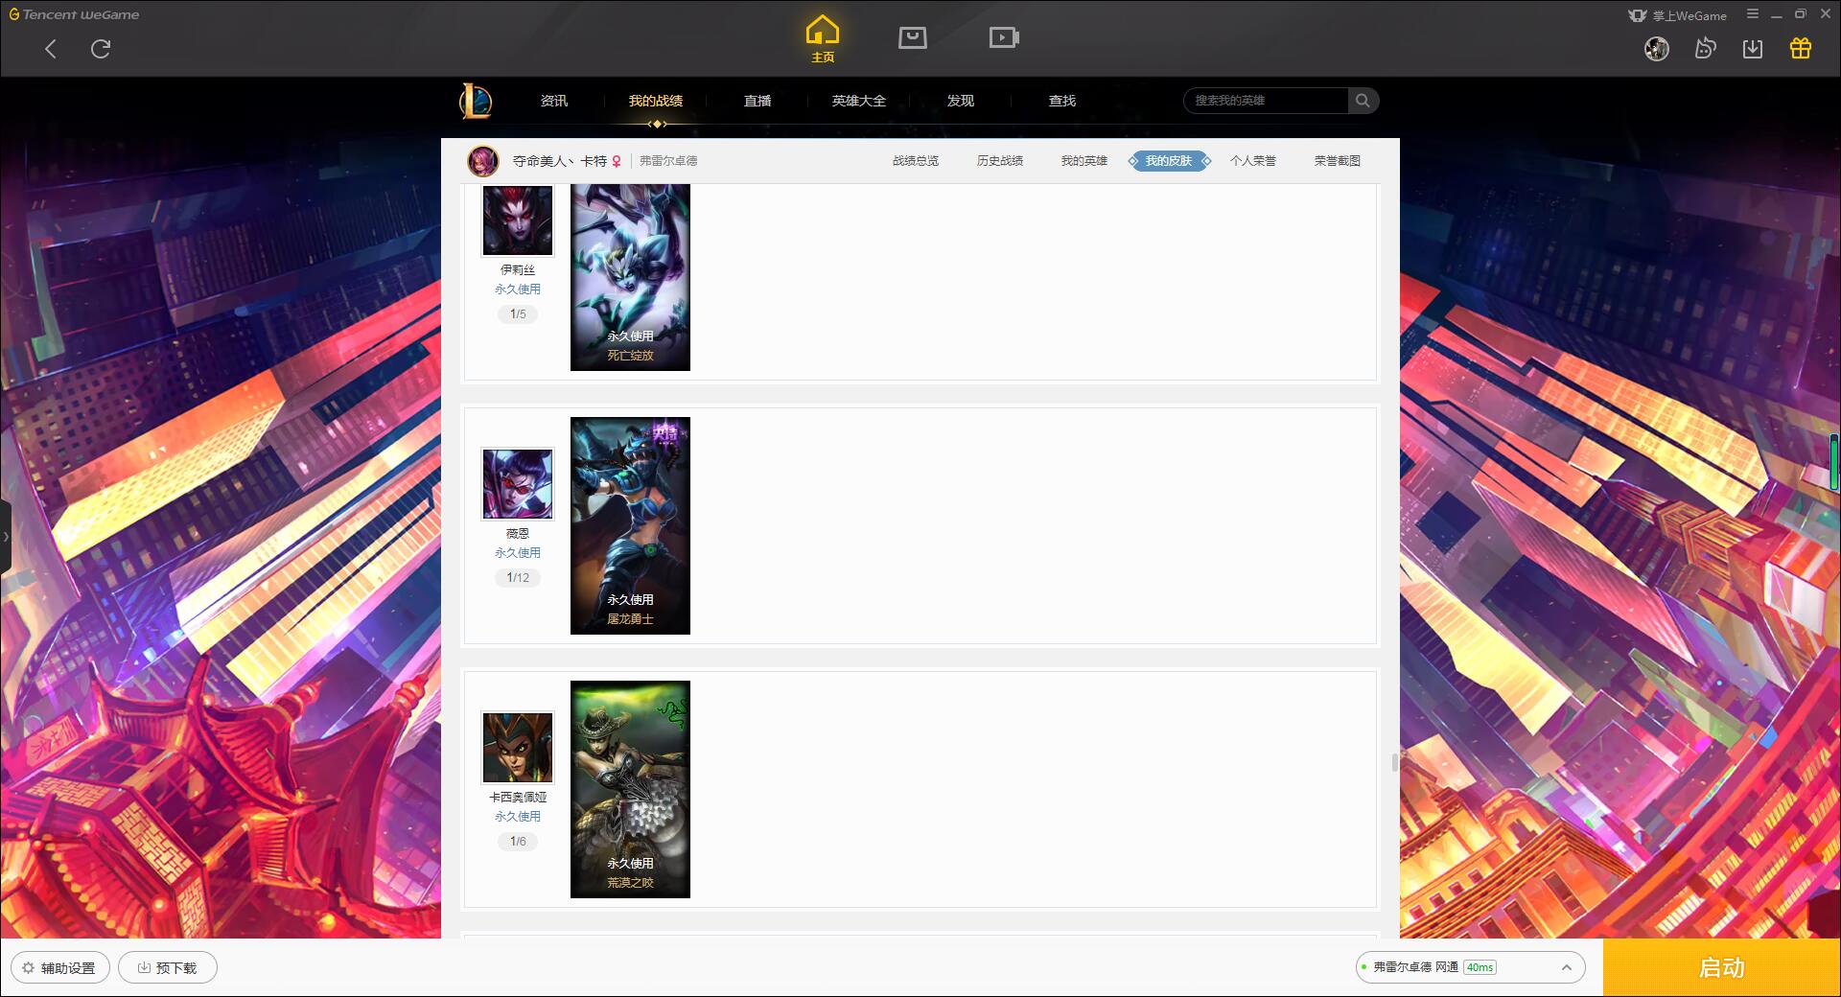Image resolution: width=1841 pixels, height=997 pixels.
Task: Click the 搜索我的英雄 search field
Action: coord(1266,101)
